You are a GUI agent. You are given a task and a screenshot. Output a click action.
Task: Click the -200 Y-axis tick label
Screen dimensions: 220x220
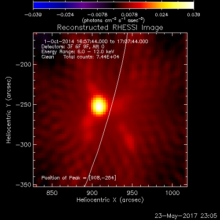(x=23, y=64)
